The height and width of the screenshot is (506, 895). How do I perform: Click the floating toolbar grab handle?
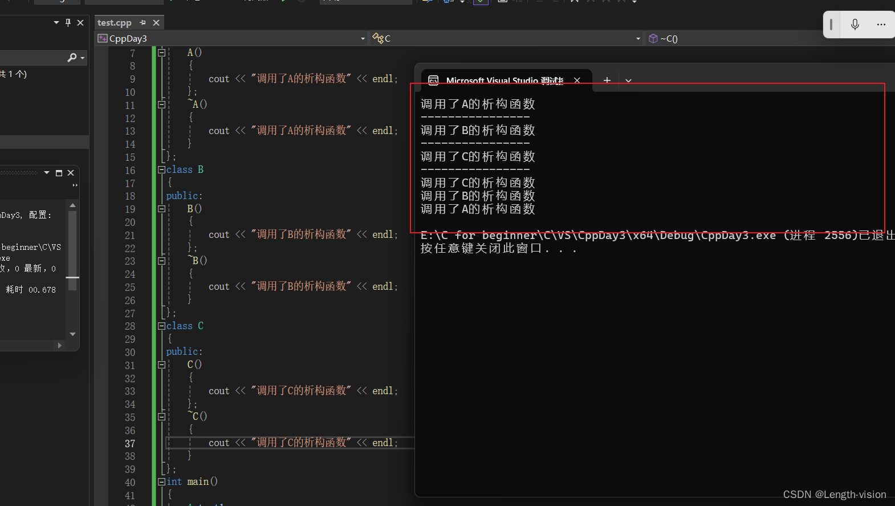point(831,25)
